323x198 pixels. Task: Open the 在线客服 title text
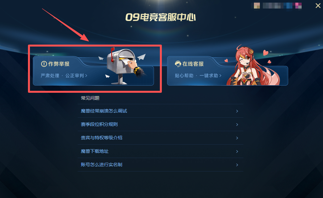(x=193, y=64)
